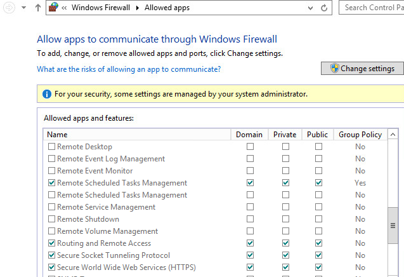This screenshot has height=277, width=404.
Task: Select Remote Volume Management row text
Action: pyautogui.click(x=107, y=231)
